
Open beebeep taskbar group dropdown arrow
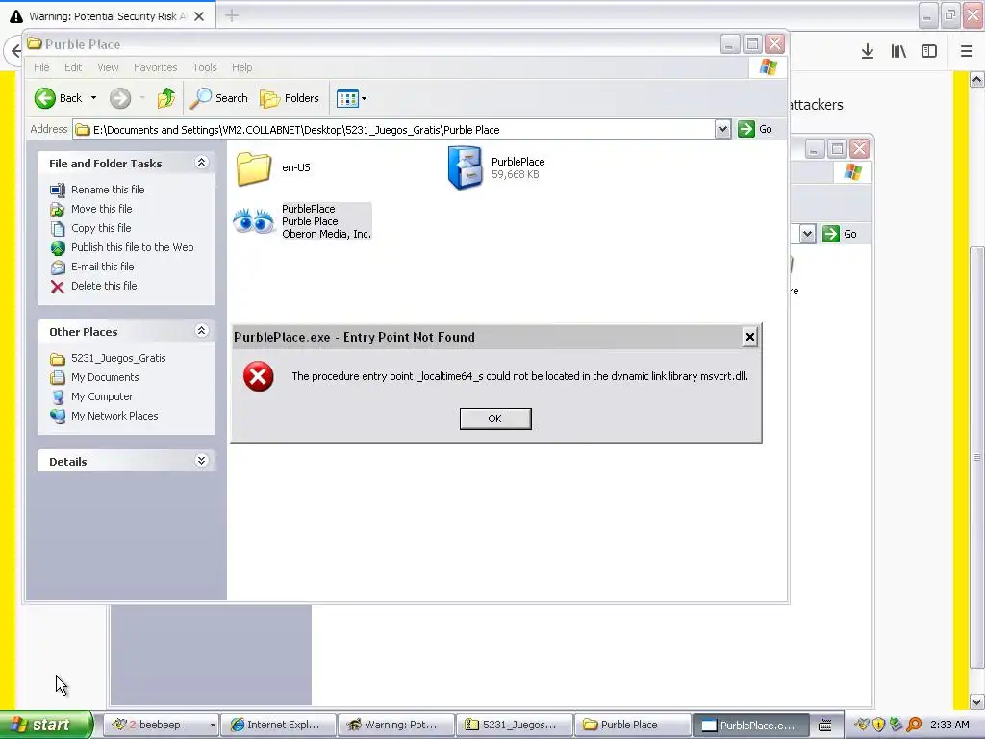[x=213, y=725]
